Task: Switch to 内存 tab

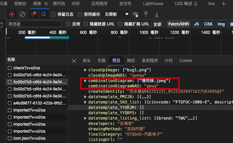Action: tap(76, 4)
